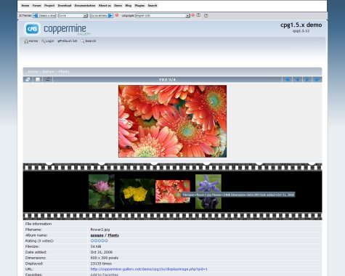Open Download in top navigation
The width and height of the screenshot is (345, 276).
pyautogui.click(x=65, y=6)
